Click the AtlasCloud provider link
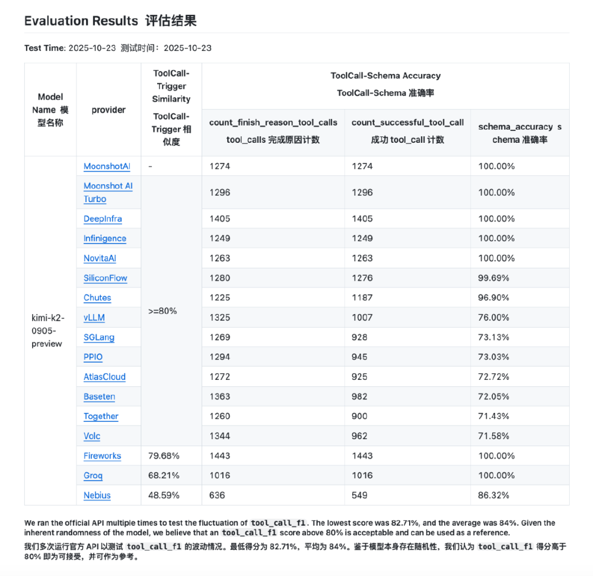The image size is (593, 576). point(104,377)
